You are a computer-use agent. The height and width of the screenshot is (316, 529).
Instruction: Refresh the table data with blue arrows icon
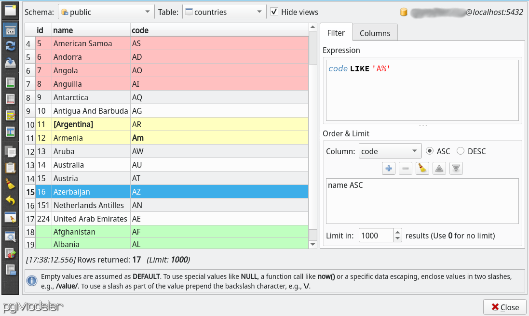[10, 46]
